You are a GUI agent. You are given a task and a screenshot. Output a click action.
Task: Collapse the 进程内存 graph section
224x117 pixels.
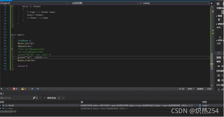click(x=216, y=24)
